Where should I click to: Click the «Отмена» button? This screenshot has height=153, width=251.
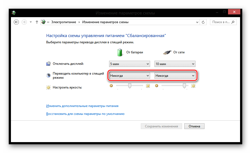[194, 126]
